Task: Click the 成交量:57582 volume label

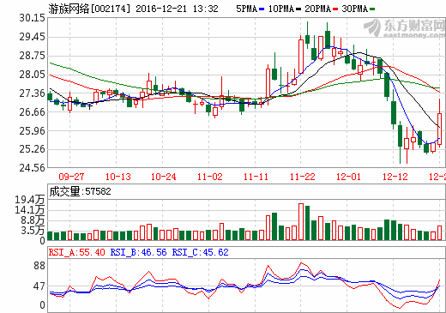Action: [80, 191]
